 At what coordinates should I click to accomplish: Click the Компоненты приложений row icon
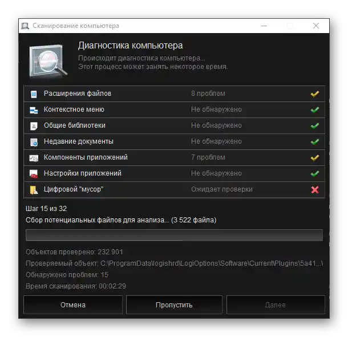[34, 158]
